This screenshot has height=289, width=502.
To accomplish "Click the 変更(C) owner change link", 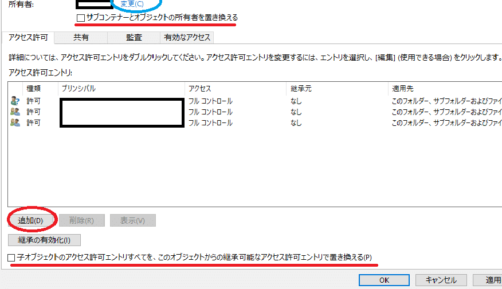I will point(132,4).
